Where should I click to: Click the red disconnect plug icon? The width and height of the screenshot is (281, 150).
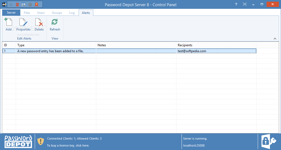pos(17,5)
